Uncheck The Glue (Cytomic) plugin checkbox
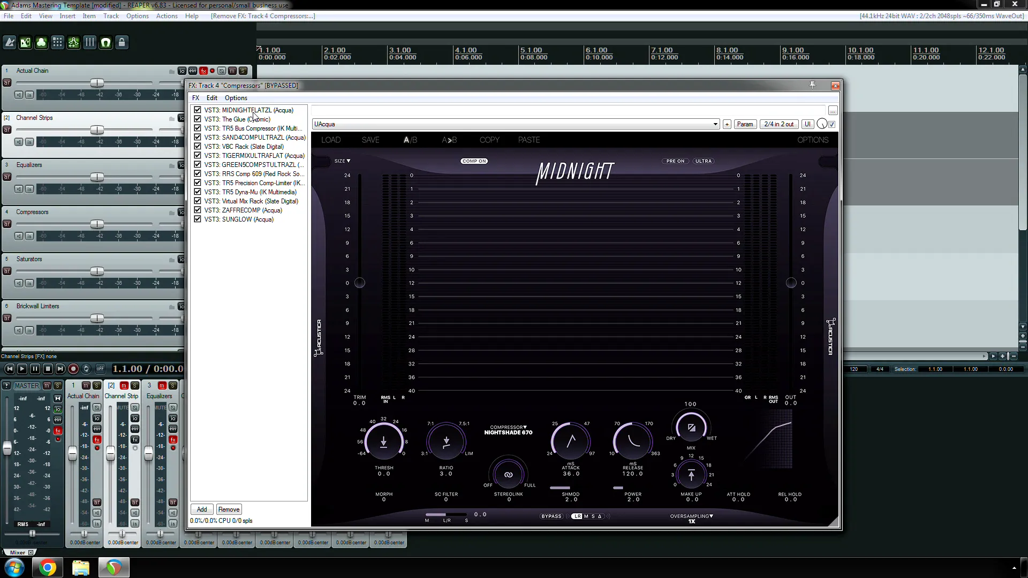This screenshot has height=578, width=1028. coord(198,119)
